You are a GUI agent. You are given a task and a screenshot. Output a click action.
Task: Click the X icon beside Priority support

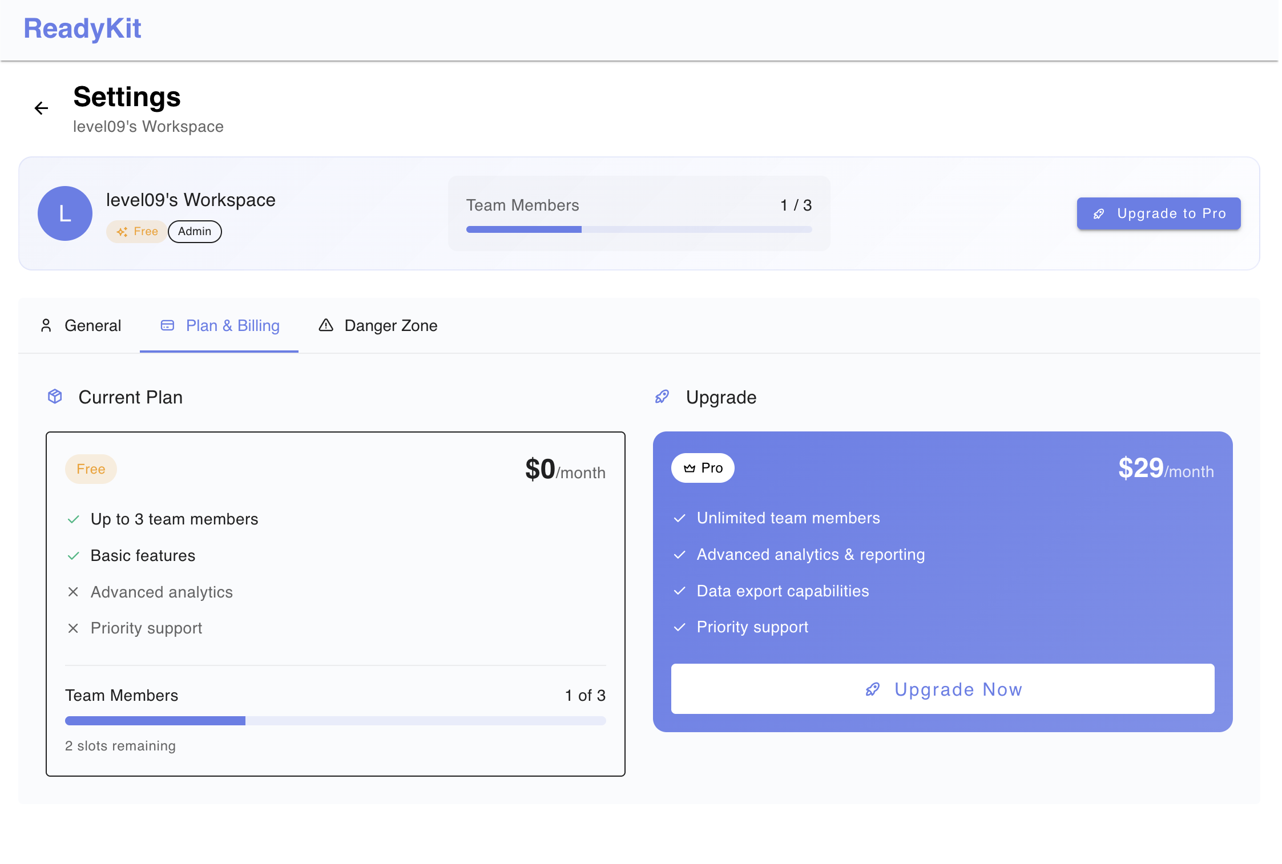[73, 628]
